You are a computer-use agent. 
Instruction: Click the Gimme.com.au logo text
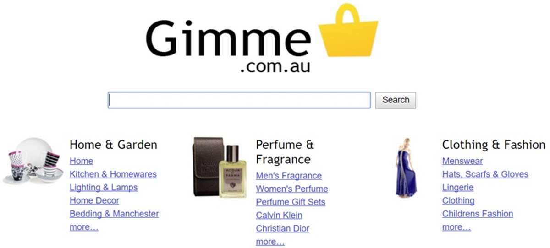pyautogui.click(x=229, y=46)
